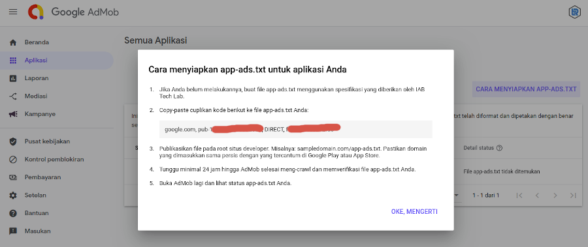
Task: Click the Mediasi split-arrow icon
Action: 13,96
